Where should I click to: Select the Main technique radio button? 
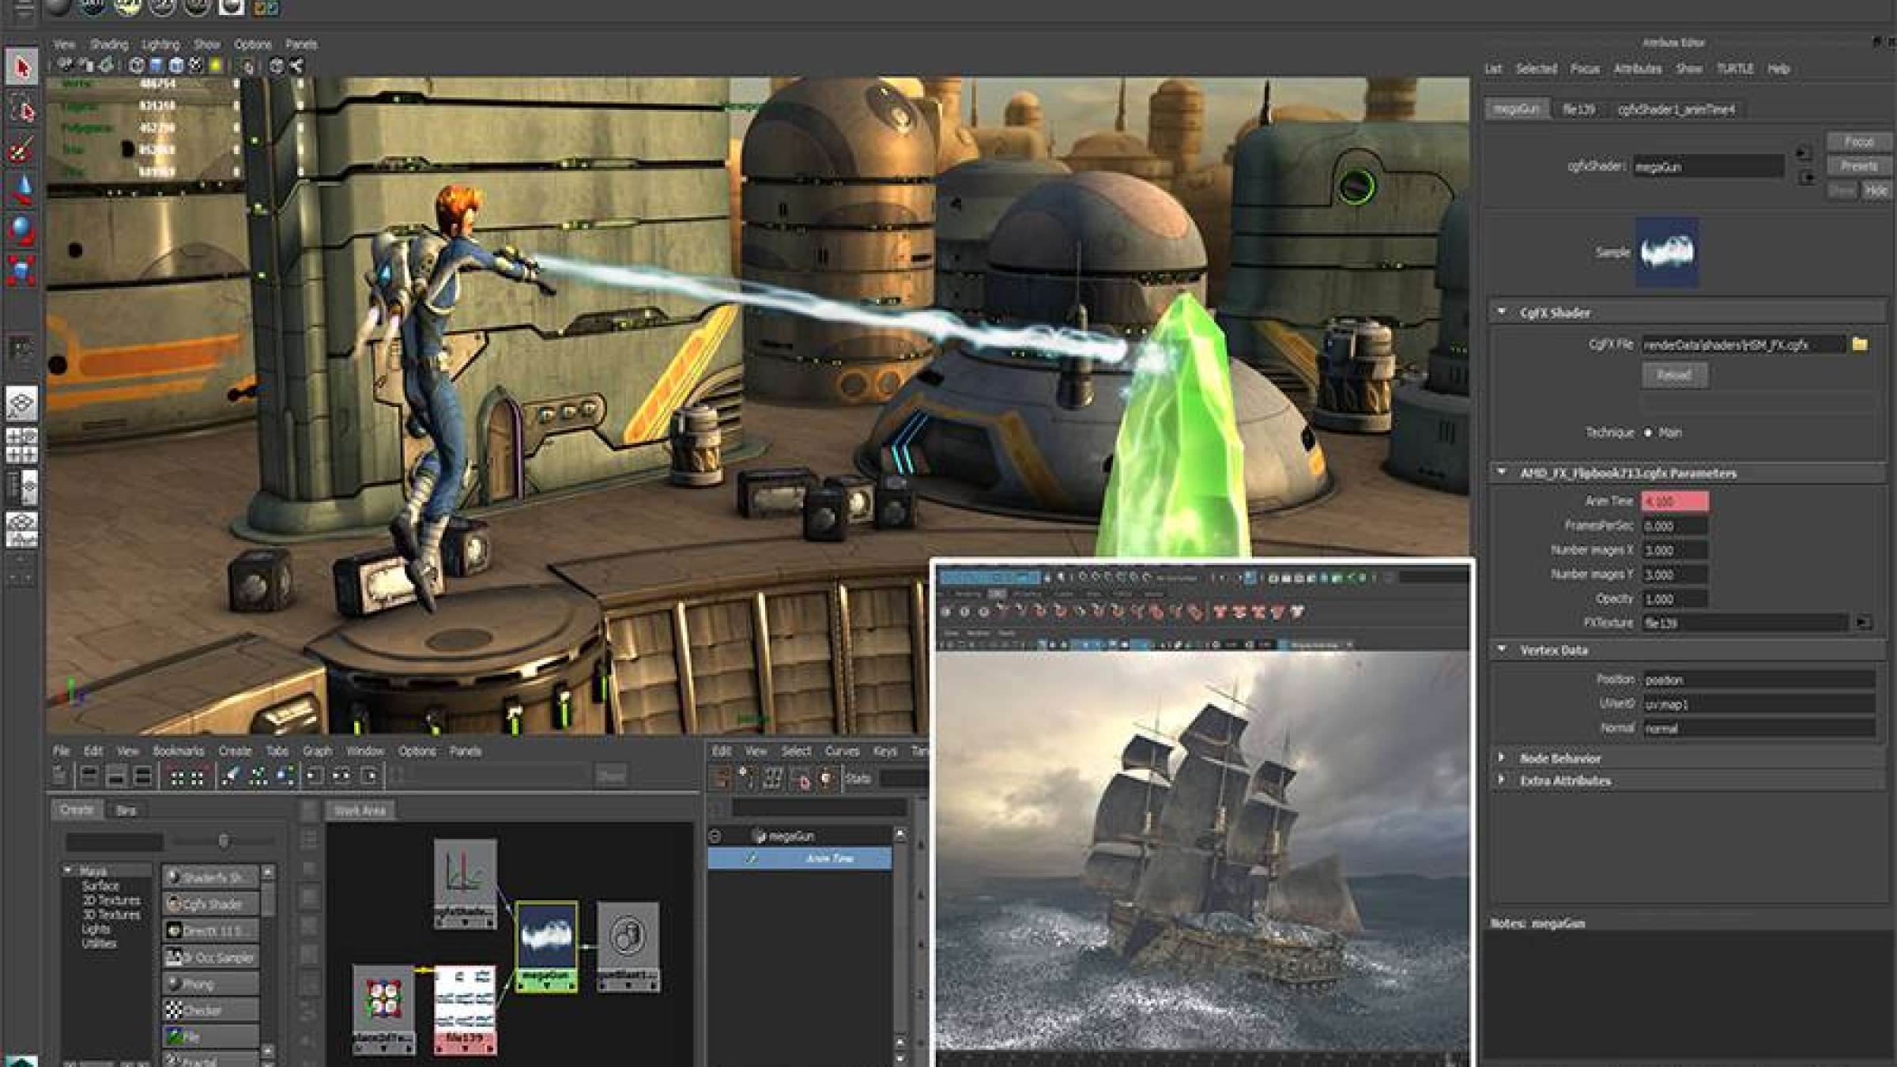[x=1648, y=433]
